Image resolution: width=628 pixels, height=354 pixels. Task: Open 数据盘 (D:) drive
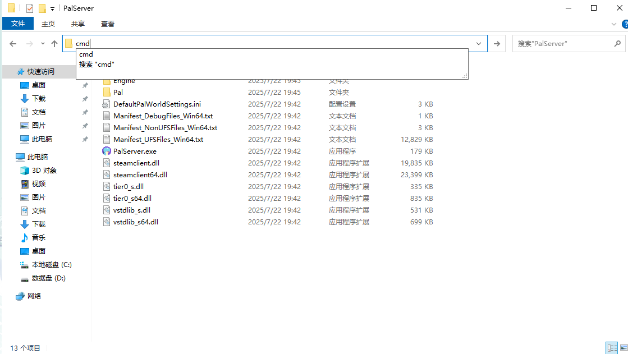point(48,278)
